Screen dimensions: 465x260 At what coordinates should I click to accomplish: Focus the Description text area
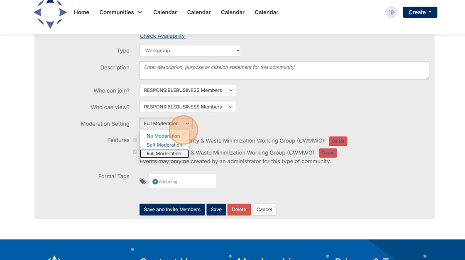click(284, 71)
